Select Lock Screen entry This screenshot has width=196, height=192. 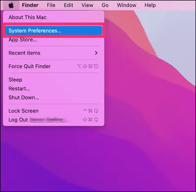point(54,111)
